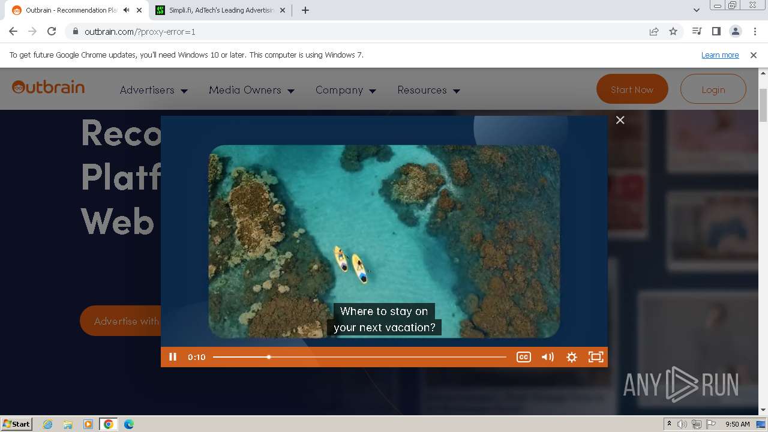The width and height of the screenshot is (768, 432).
Task: Seek along the video progress bar
Action: pyautogui.click(x=359, y=357)
